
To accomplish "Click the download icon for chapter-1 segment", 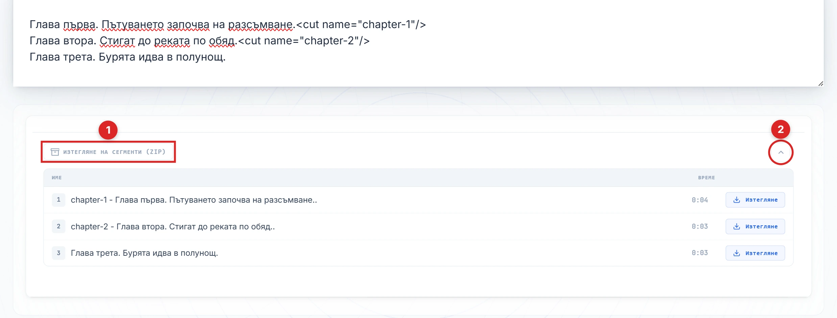I will [737, 200].
